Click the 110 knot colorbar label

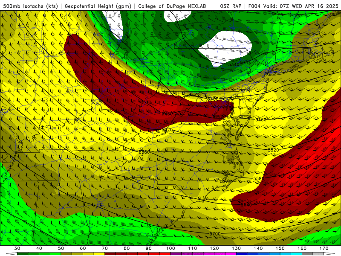tap(193, 248)
